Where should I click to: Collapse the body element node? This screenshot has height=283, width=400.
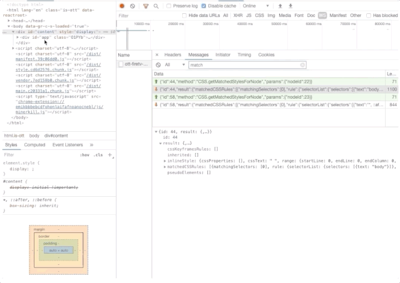coord(9,26)
